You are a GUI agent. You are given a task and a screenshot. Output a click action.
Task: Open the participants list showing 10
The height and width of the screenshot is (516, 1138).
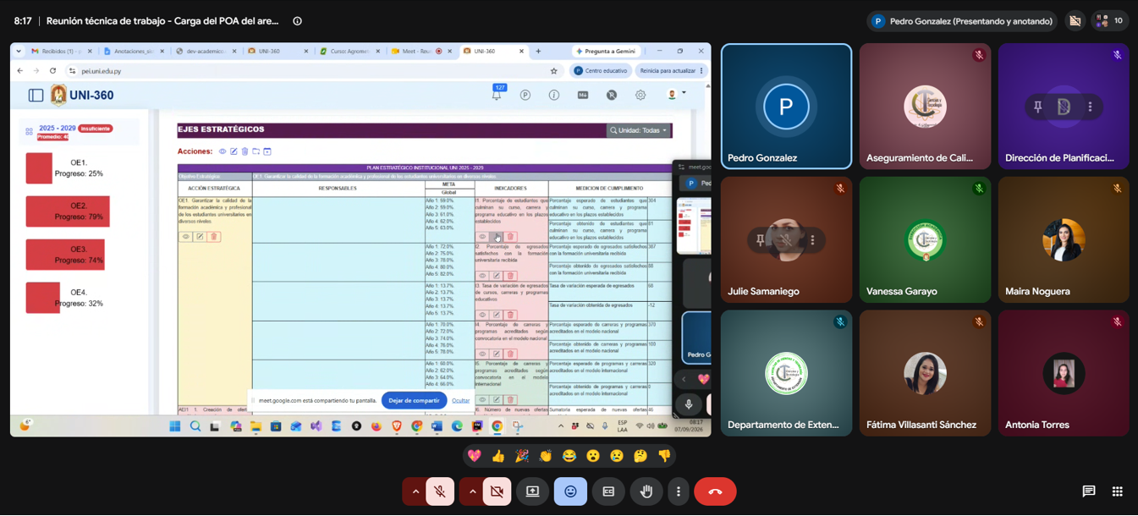[1109, 21]
